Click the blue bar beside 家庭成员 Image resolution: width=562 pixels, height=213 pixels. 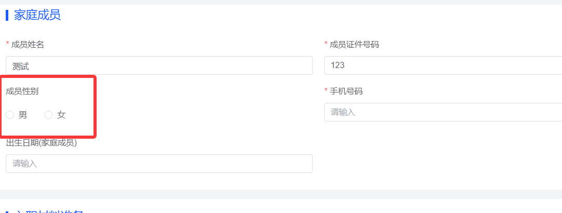pos(7,16)
